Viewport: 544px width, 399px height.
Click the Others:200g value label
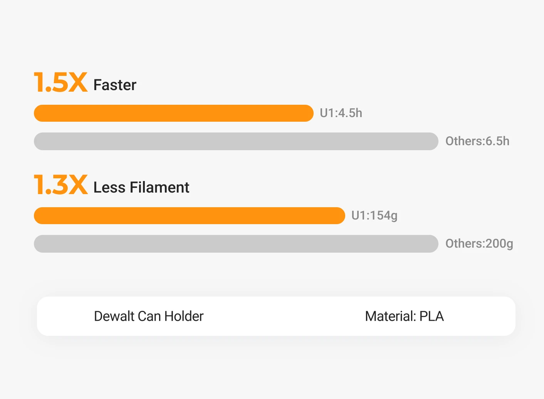(479, 244)
